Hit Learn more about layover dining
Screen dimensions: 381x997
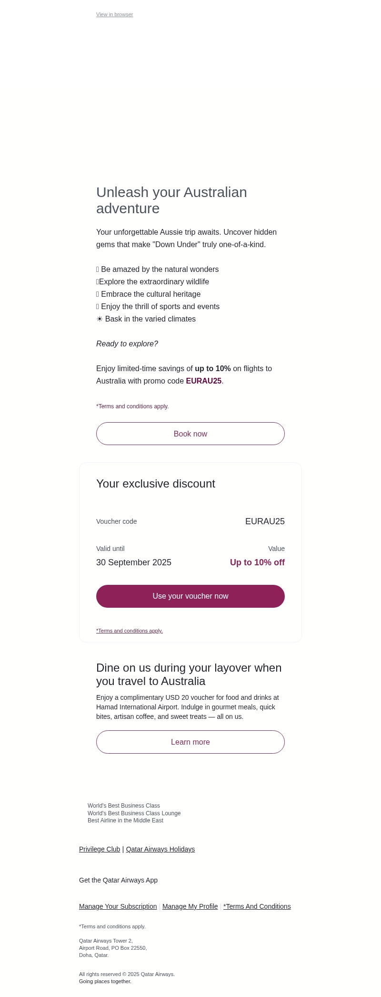pos(190,742)
